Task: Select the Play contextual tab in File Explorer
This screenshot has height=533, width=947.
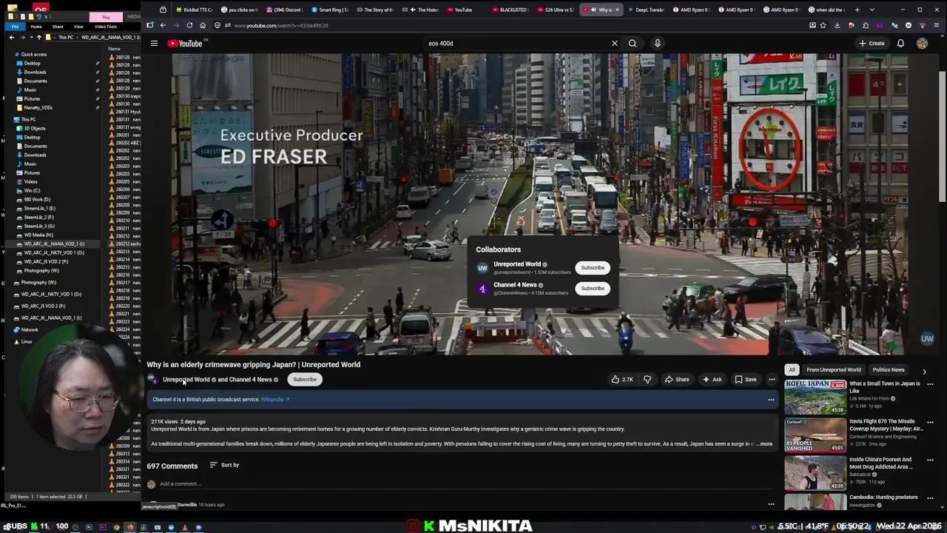Action: 106,17
